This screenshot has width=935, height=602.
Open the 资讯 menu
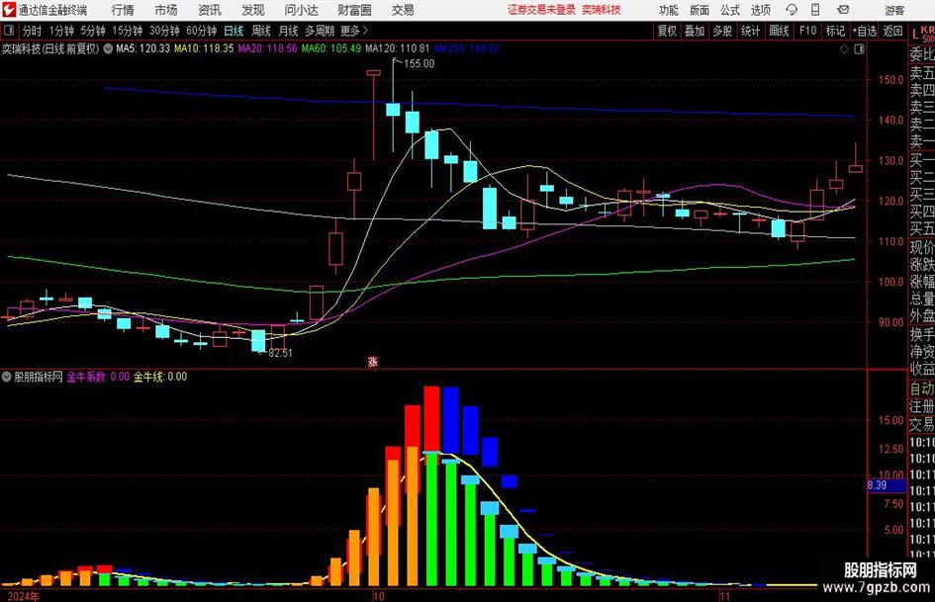pyautogui.click(x=210, y=10)
